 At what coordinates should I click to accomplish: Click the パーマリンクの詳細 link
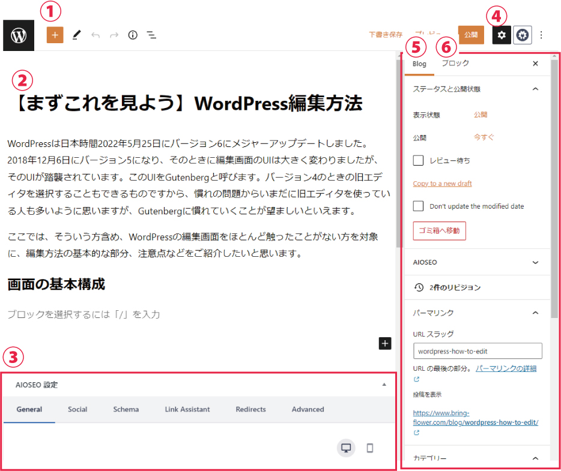[506, 368]
